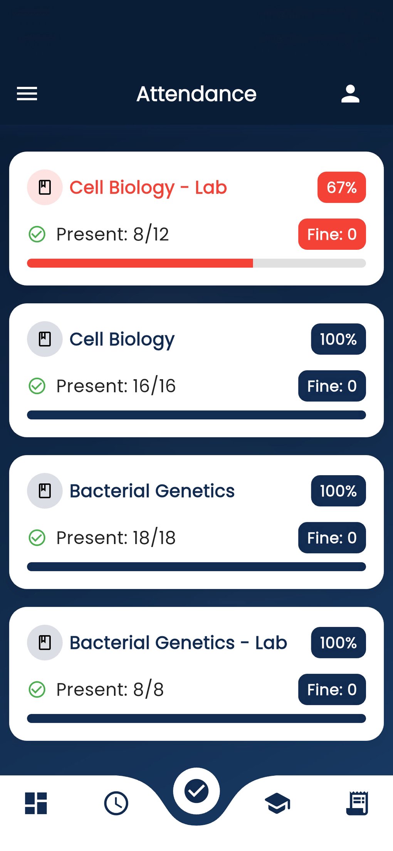Click the Bacterial Genetics - Lab book icon
The width and height of the screenshot is (393, 851).
[x=45, y=642]
